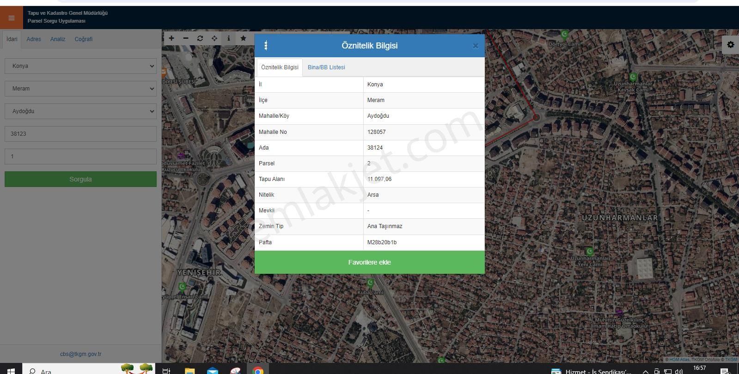739x374 pixels.
Task: Click Uzunharmanlar Kavşak Cami marker
Action: click(633, 77)
